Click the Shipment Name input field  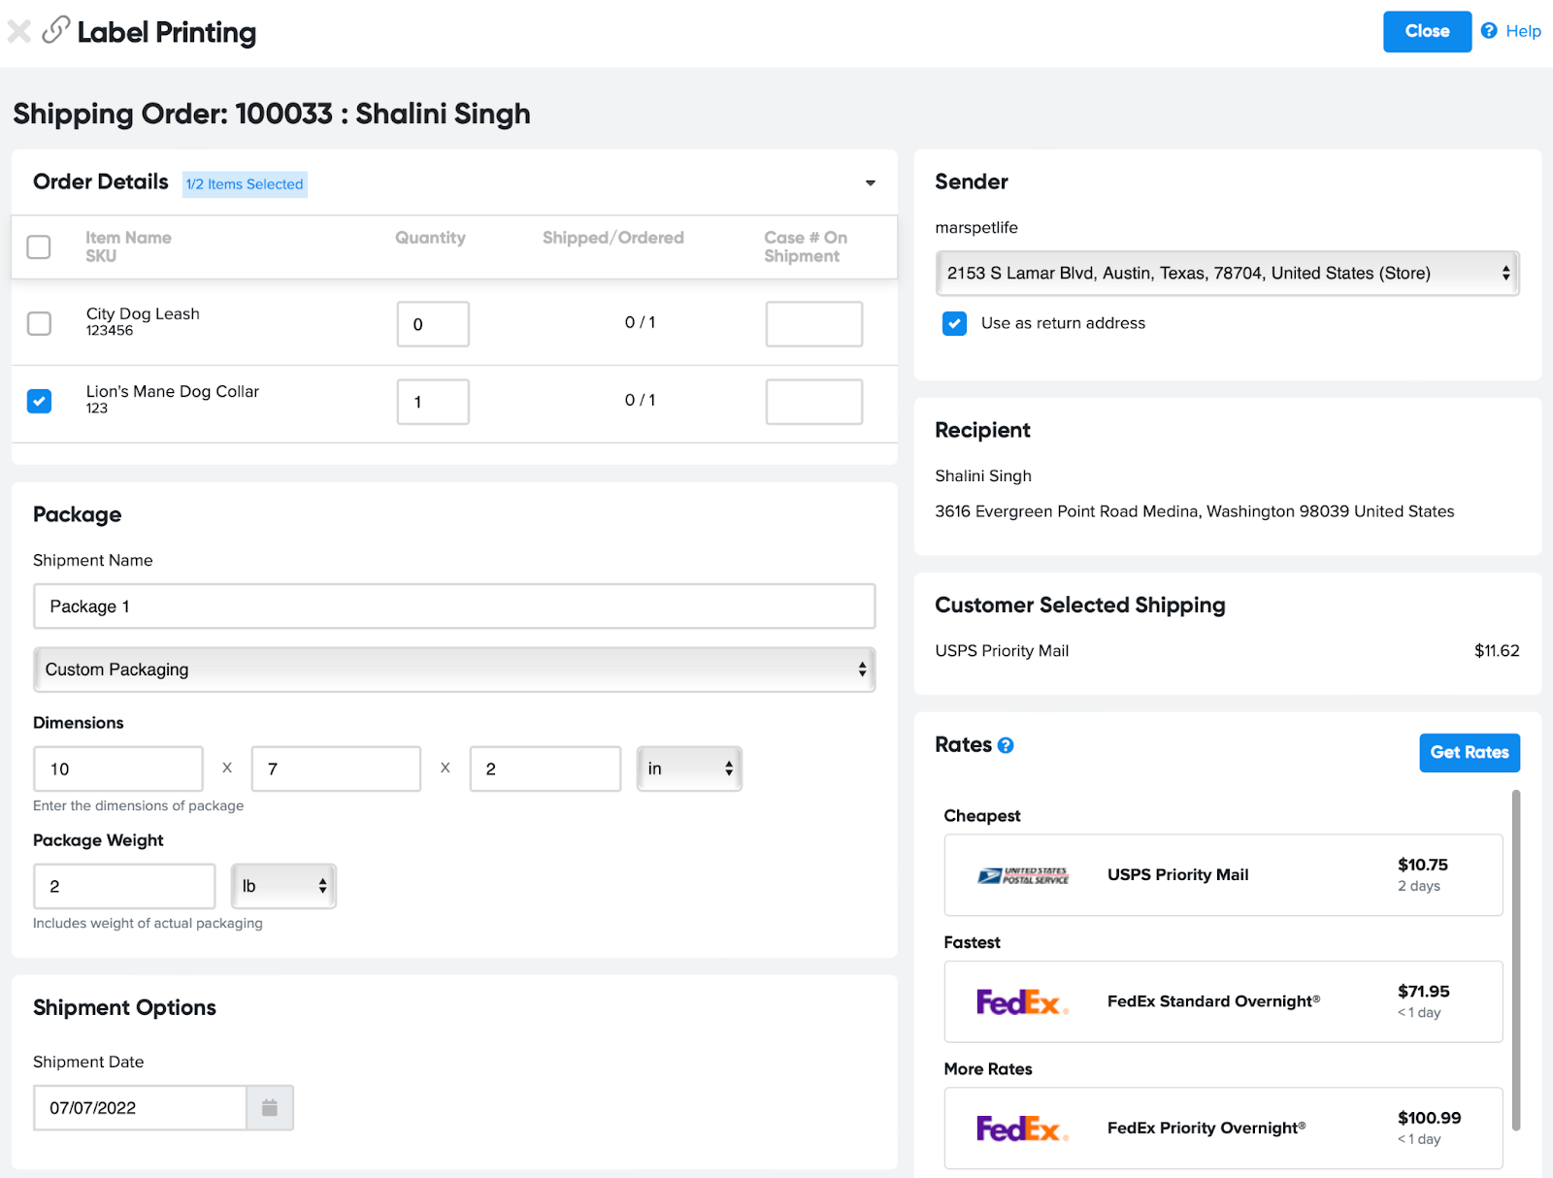tap(454, 606)
